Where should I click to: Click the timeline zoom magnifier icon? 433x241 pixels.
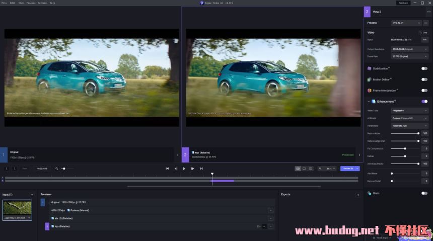(57, 169)
